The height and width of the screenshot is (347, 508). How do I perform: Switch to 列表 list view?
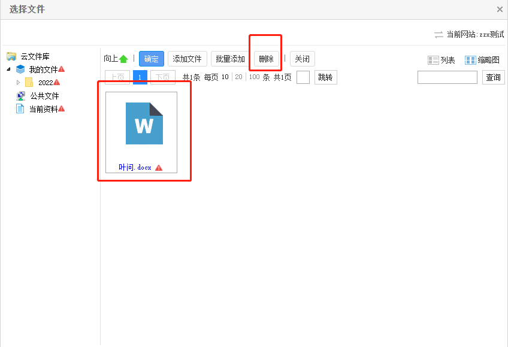(x=447, y=61)
